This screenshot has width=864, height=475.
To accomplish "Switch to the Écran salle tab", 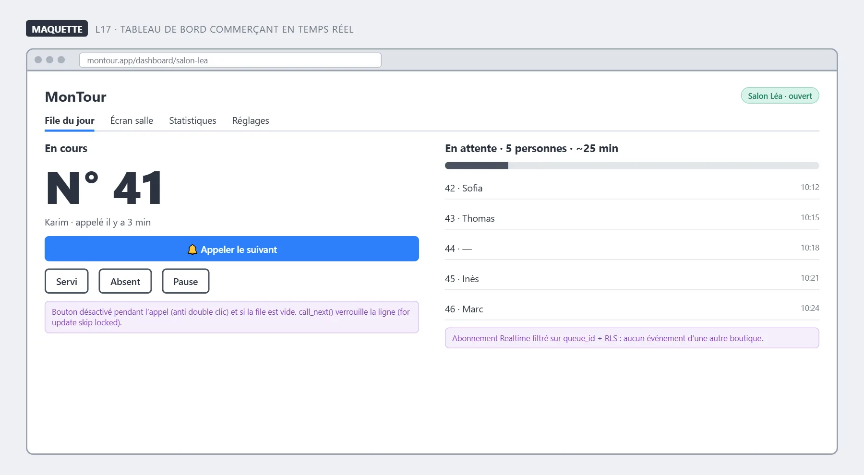I will point(132,120).
